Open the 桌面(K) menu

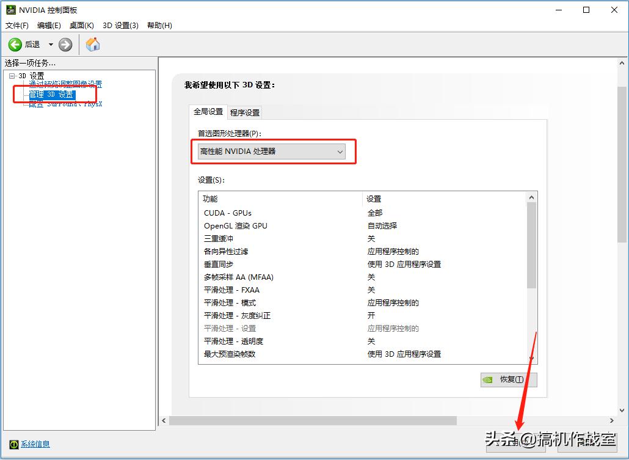click(81, 25)
